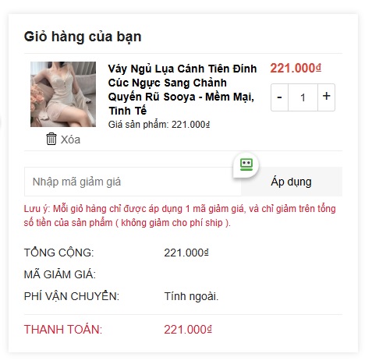The width and height of the screenshot is (372, 364).
Task: Click the Xóa link to remove the item
Action: (x=70, y=140)
